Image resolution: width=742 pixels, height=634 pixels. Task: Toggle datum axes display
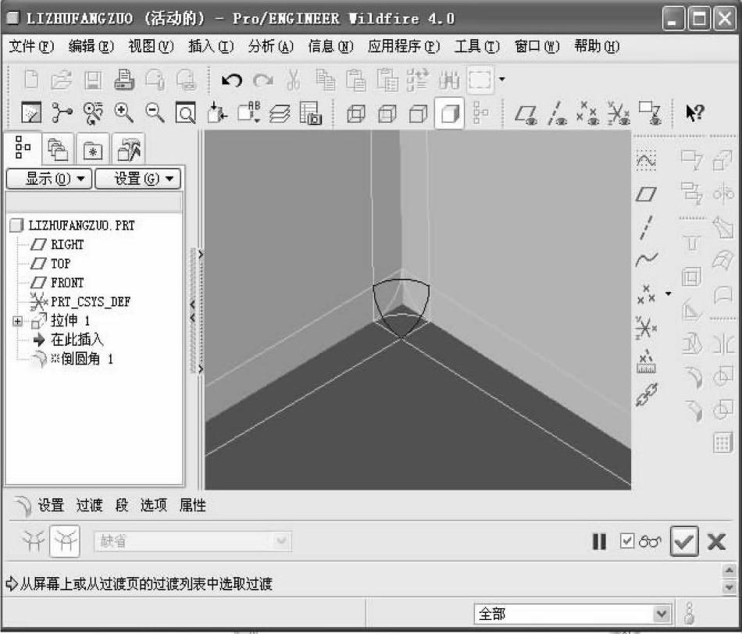coord(557,113)
